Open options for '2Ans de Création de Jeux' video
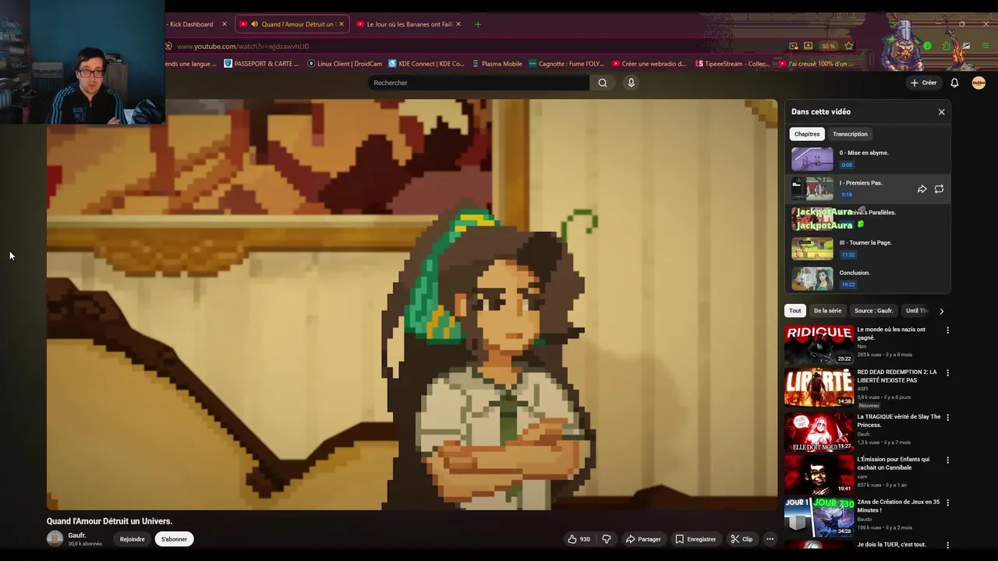Viewport: 998px width, 561px height. (947, 503)
